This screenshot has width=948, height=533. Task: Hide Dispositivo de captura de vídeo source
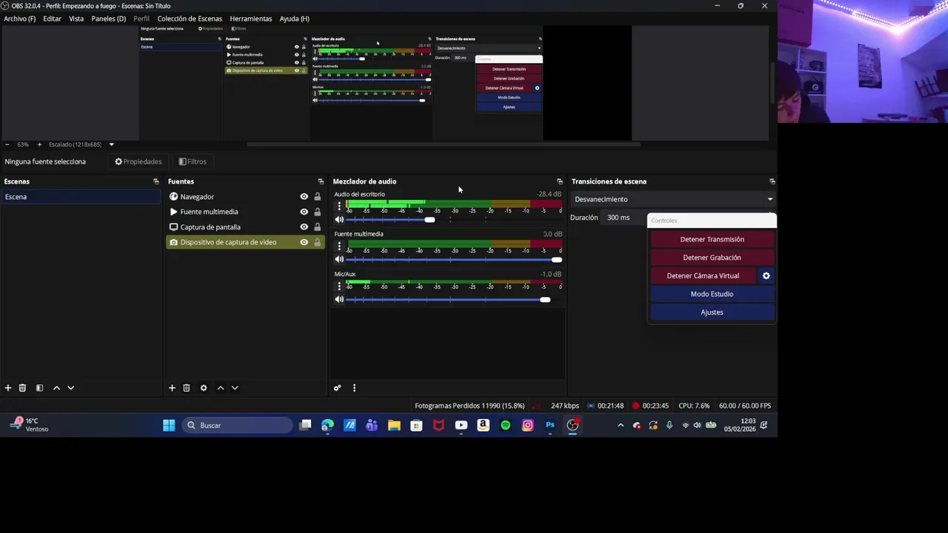click(304, 242)
